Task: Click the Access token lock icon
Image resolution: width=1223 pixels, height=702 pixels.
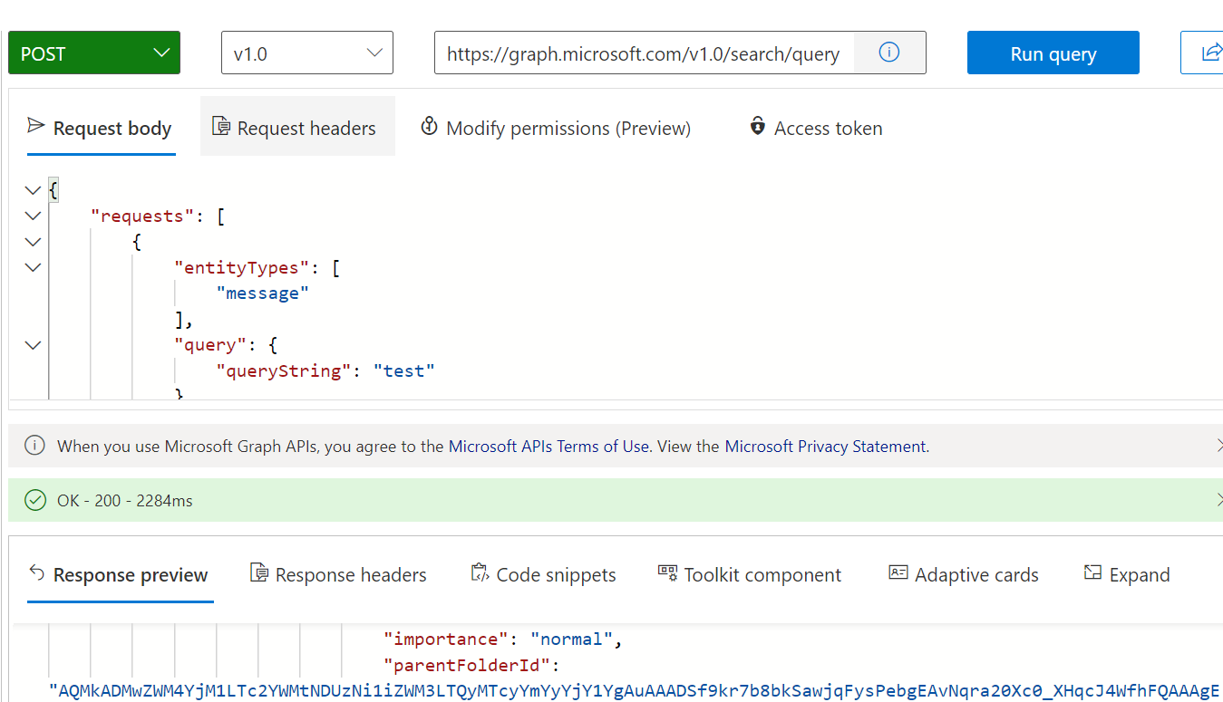Action: tap(758, 127)
